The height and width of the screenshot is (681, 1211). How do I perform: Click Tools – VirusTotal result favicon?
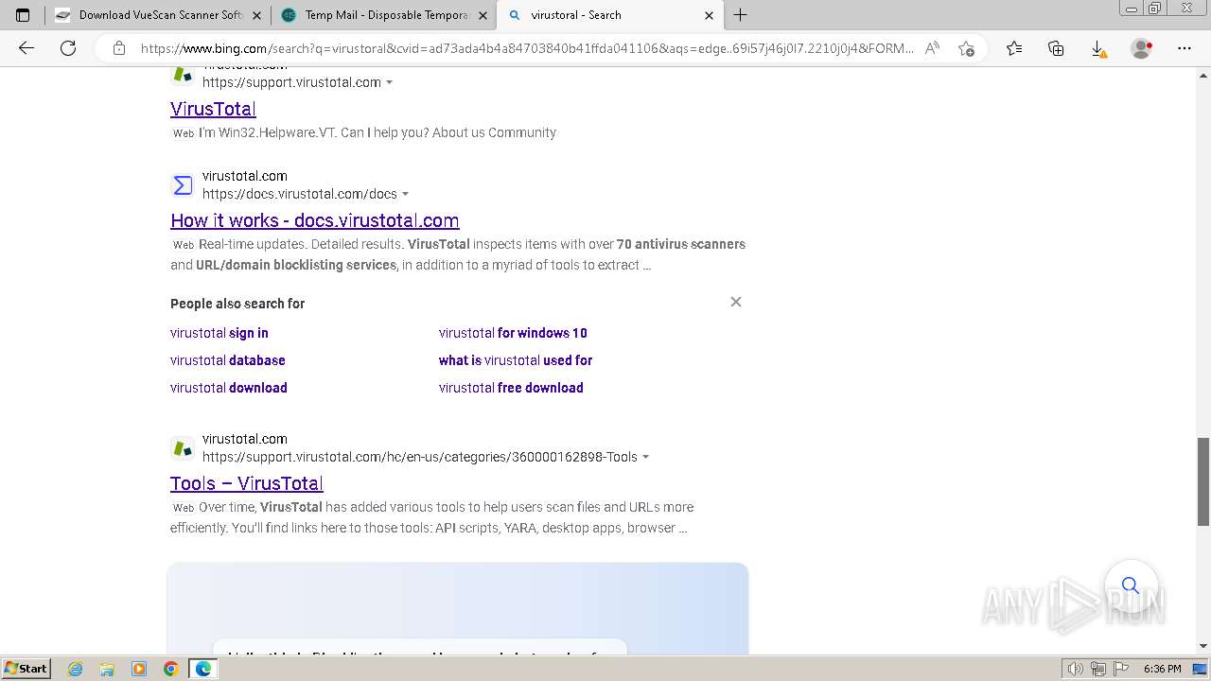pos(183,448)
